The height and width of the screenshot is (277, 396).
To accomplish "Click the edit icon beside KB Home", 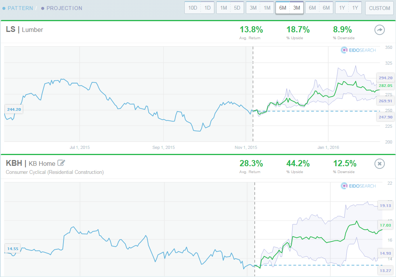I will (61, 163).
